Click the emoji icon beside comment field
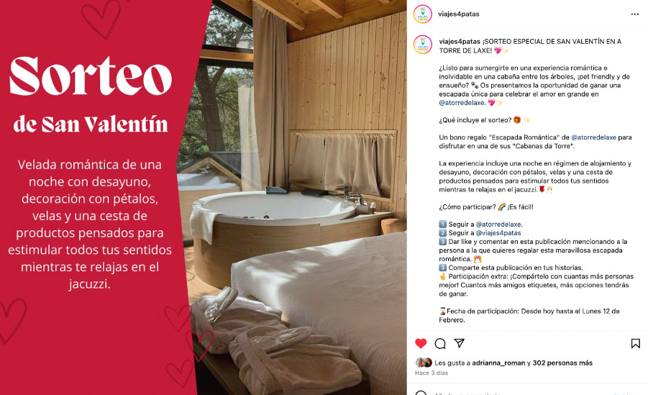The image size is (648, 395). click(x=421, y=393)
